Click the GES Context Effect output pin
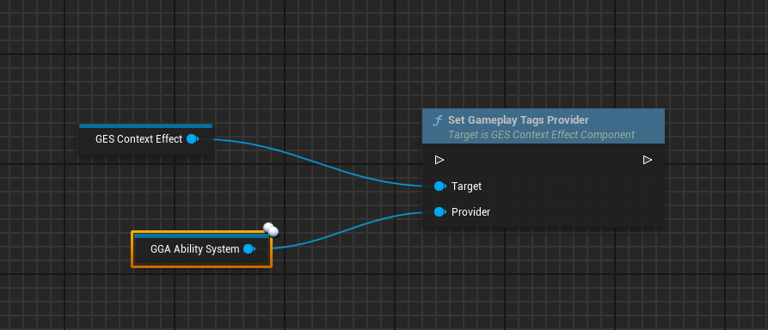 pos(193,139)
